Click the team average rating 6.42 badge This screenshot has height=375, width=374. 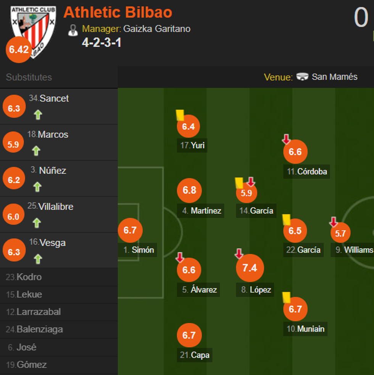[x=19, y=50]
